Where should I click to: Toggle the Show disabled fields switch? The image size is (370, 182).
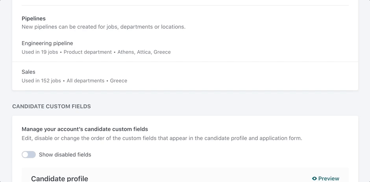click(x=29, y=155)
